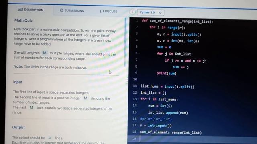The image size is (257, 144).
Task: Click line 4 'm, n = int(m), int(n)'
Action: point(178,41)
